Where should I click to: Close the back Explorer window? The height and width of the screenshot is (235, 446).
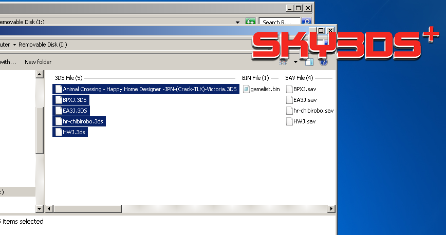click(307, 8)
